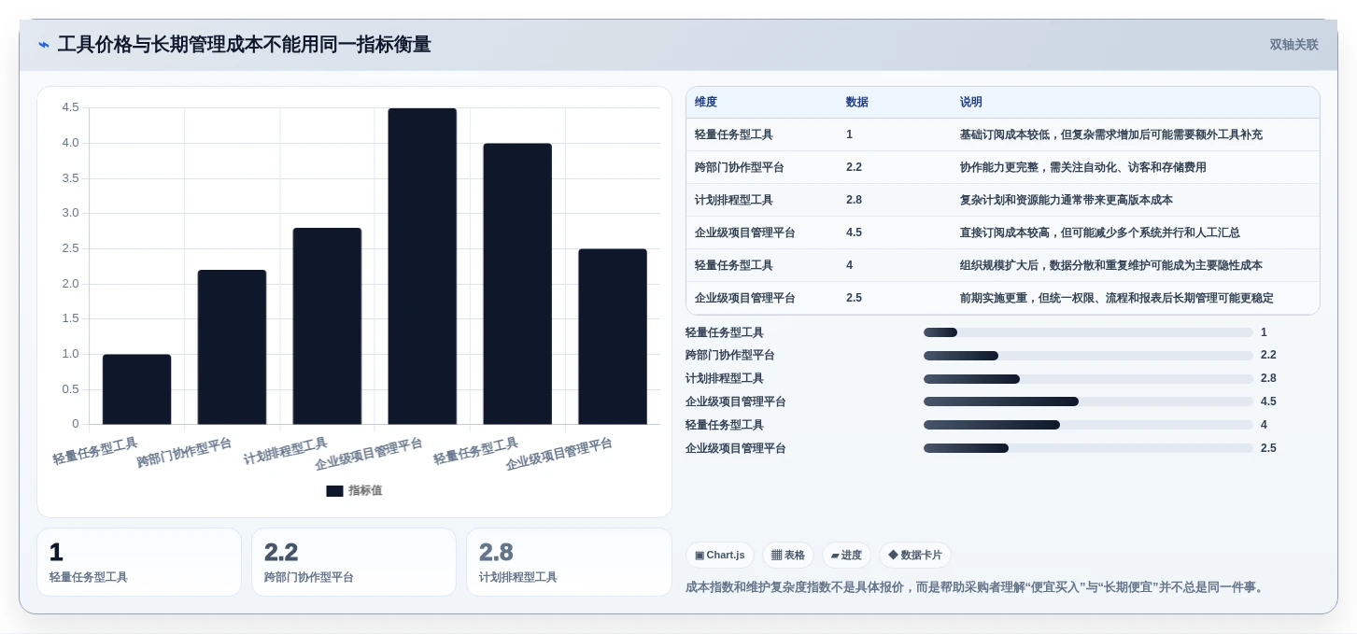Click the 数据 table column header
Image resolution: width=1357 pixels, height=634 pixels.
[857, 103]
